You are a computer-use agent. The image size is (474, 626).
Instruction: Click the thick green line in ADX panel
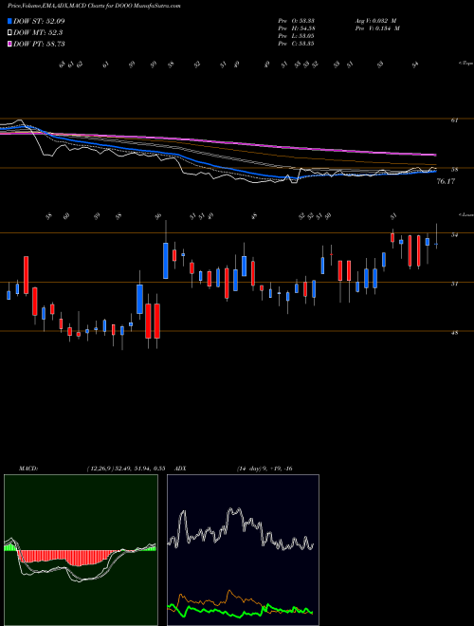coord(240,611)
